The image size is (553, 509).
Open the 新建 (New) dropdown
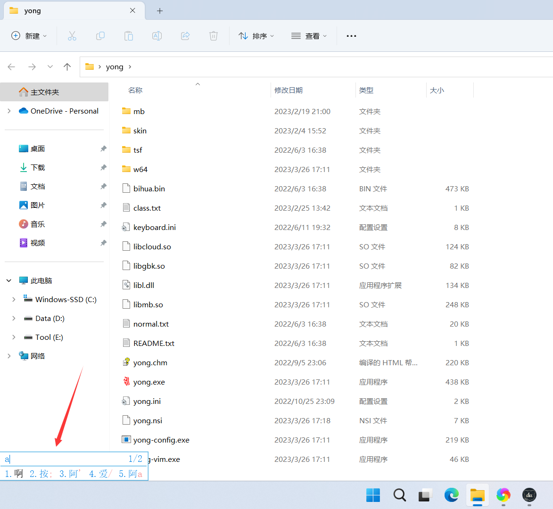[29, 36]
